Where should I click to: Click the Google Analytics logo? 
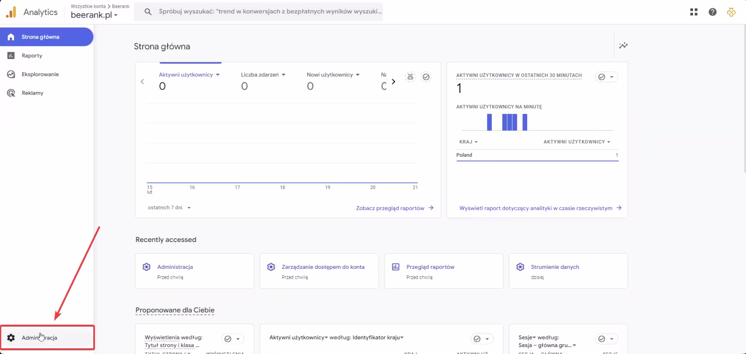tap(11, 12)
